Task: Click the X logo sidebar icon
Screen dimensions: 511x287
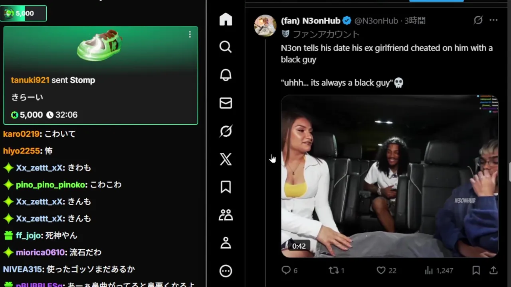Action: (226, 159)
